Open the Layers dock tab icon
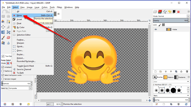191x107 pixels. point(155,12)
